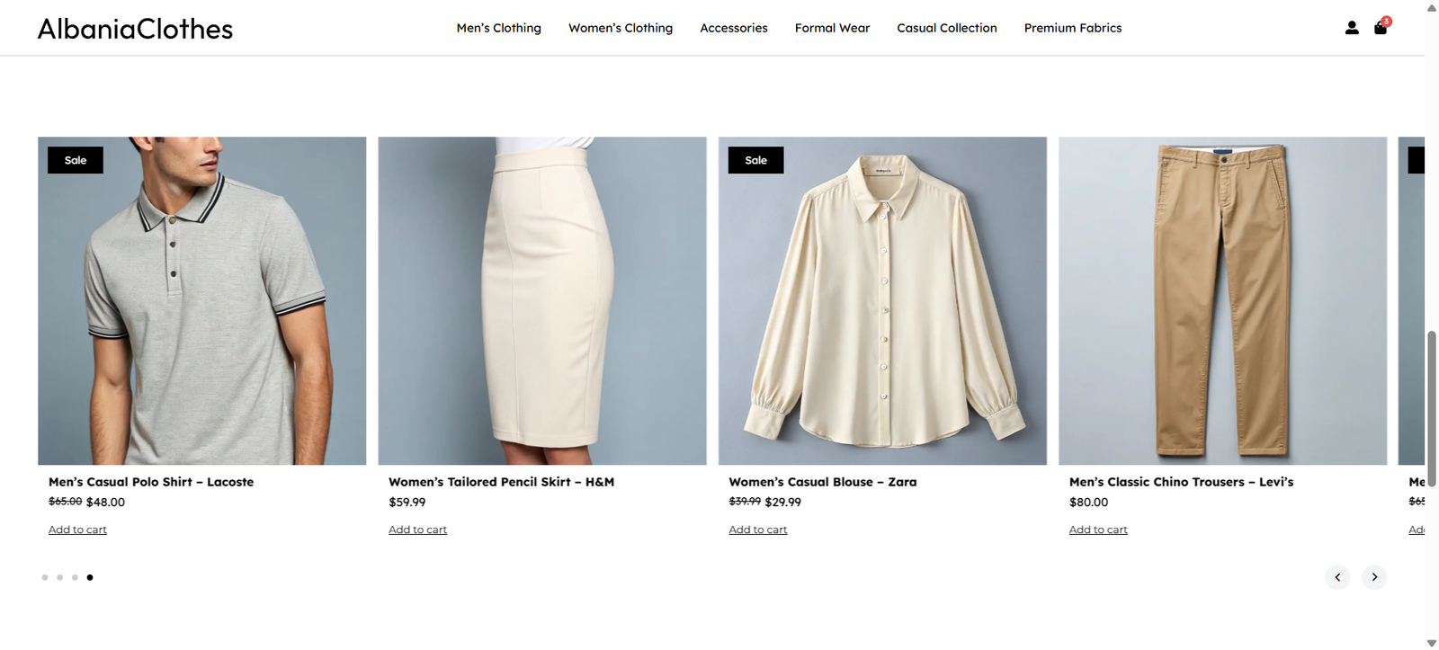
Task: View Men's Classic Chino Trousers image
Action: [x=1222, y=300]
